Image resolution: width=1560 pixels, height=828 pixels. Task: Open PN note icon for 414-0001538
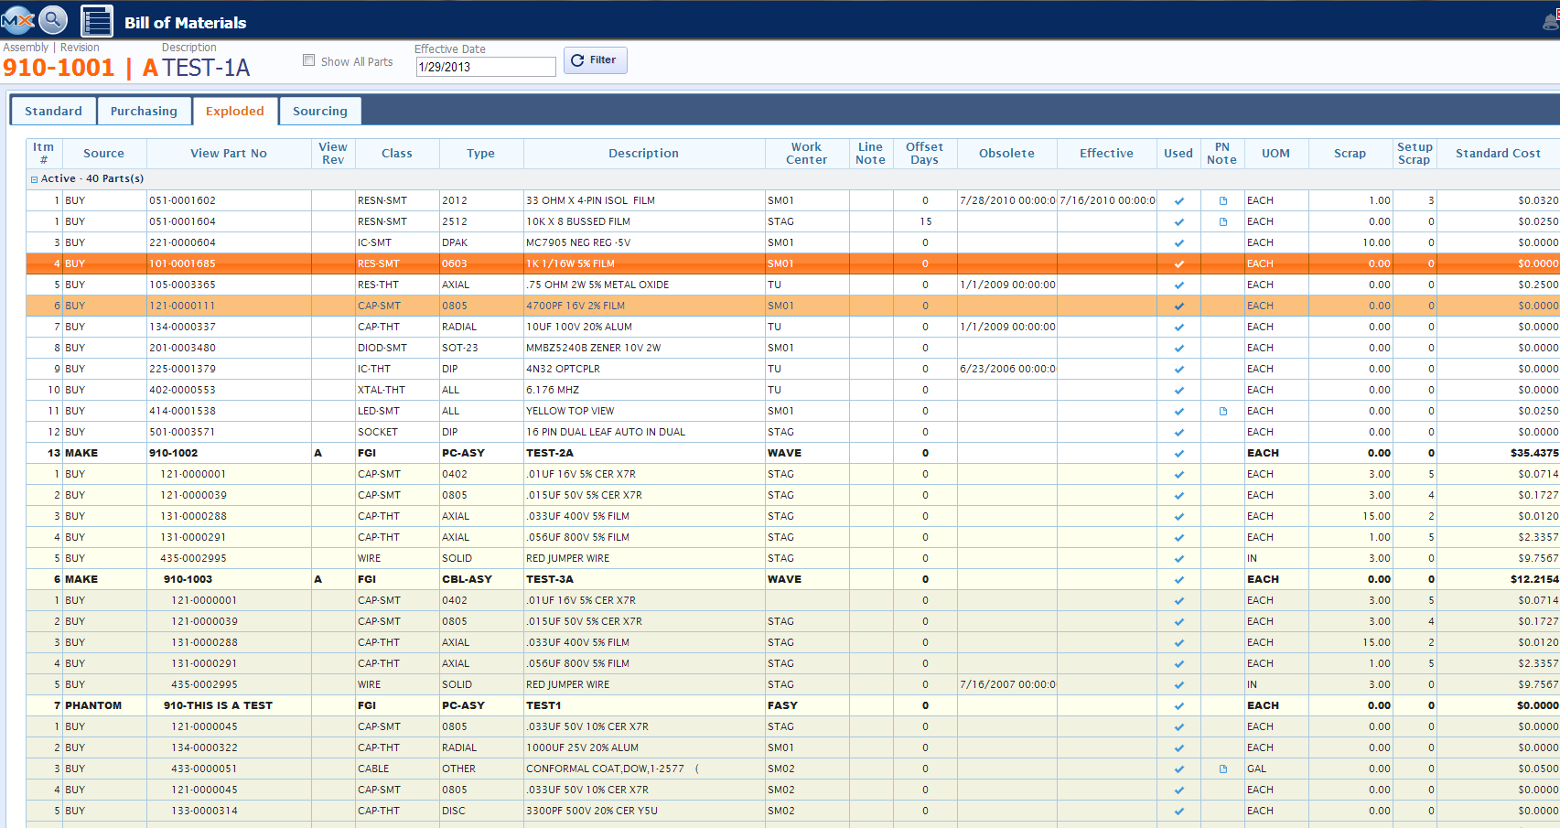[1222, 411]
